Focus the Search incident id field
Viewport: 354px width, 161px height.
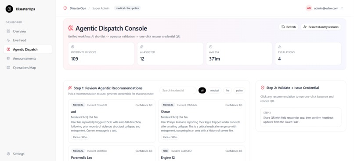[178, 91]
